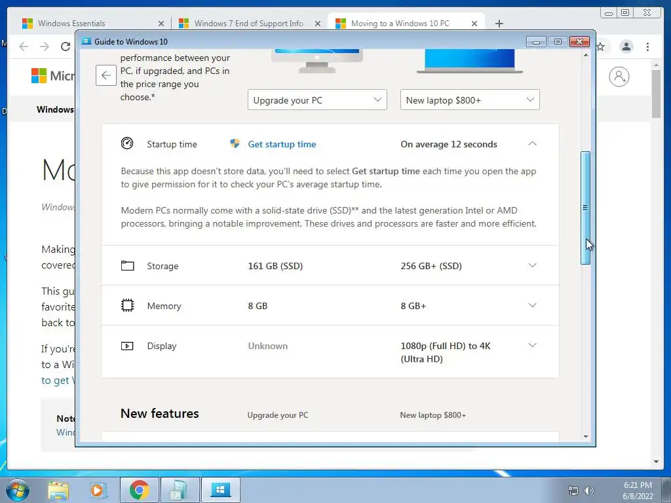Launch Windows Media Player from taskbar
Screen dimensions: 671x503
97,491
